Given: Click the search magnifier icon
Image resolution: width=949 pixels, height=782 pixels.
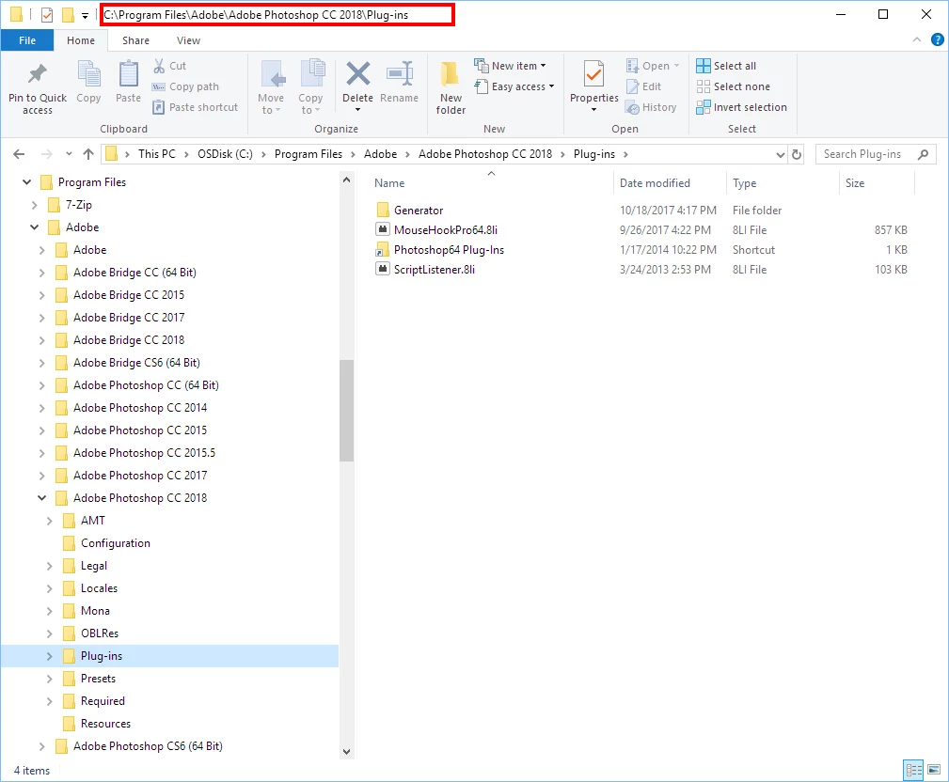Looking at the screenshot, I should [x=923, y=154].
